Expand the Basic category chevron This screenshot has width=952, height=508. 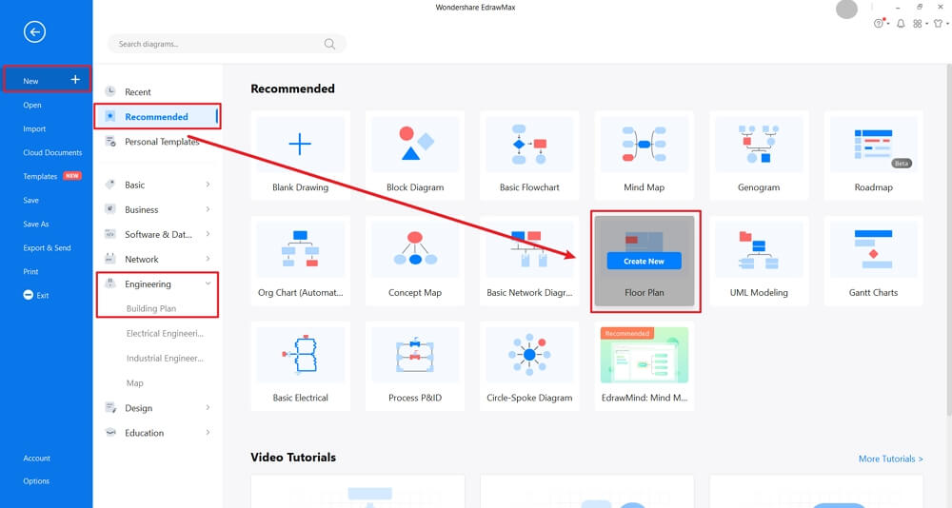pyautogui.click(x=208, y=185)
